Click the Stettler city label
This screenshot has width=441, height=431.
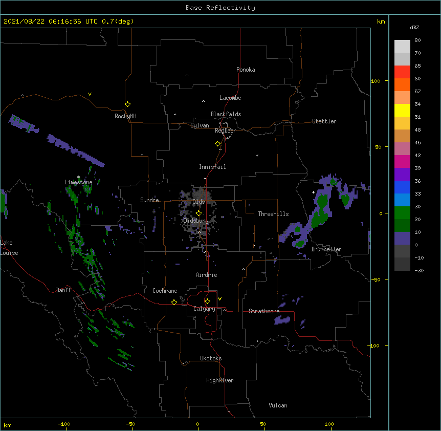tap(324, 121)
